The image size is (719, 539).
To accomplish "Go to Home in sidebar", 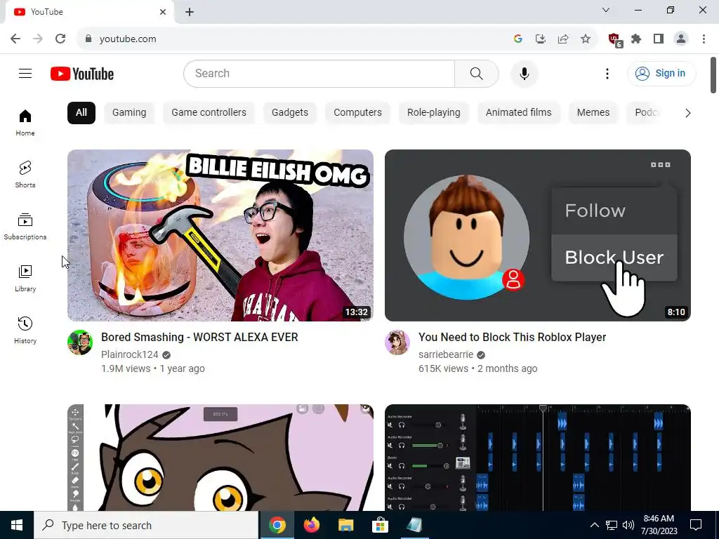I will tap(25, 122).
